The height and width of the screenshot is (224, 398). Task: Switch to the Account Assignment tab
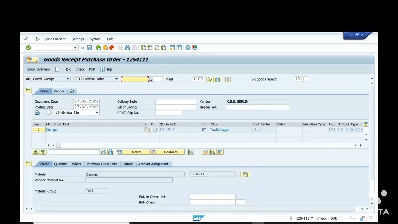tap(153, 164)
